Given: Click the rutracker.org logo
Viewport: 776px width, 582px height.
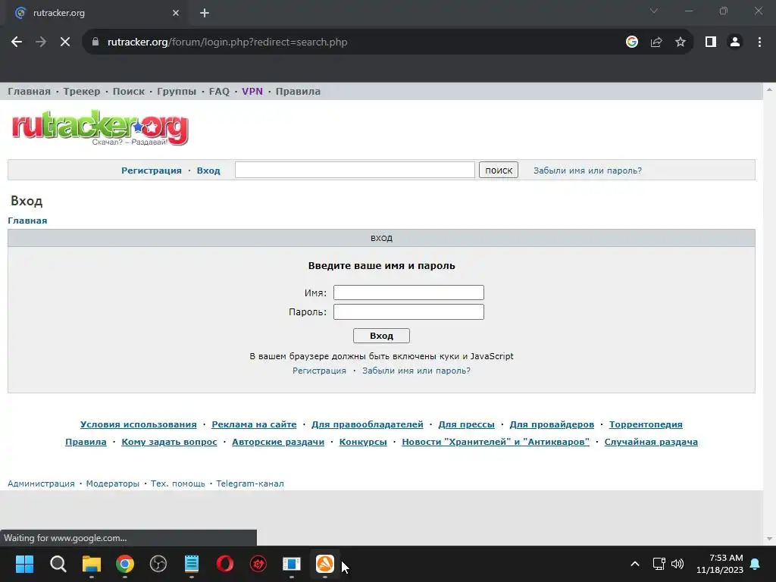Looking at the screenshot, I should [x=100, y=127].
